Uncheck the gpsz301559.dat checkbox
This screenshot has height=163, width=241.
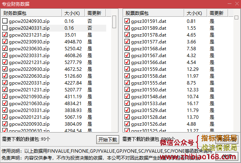click(127, 69)
